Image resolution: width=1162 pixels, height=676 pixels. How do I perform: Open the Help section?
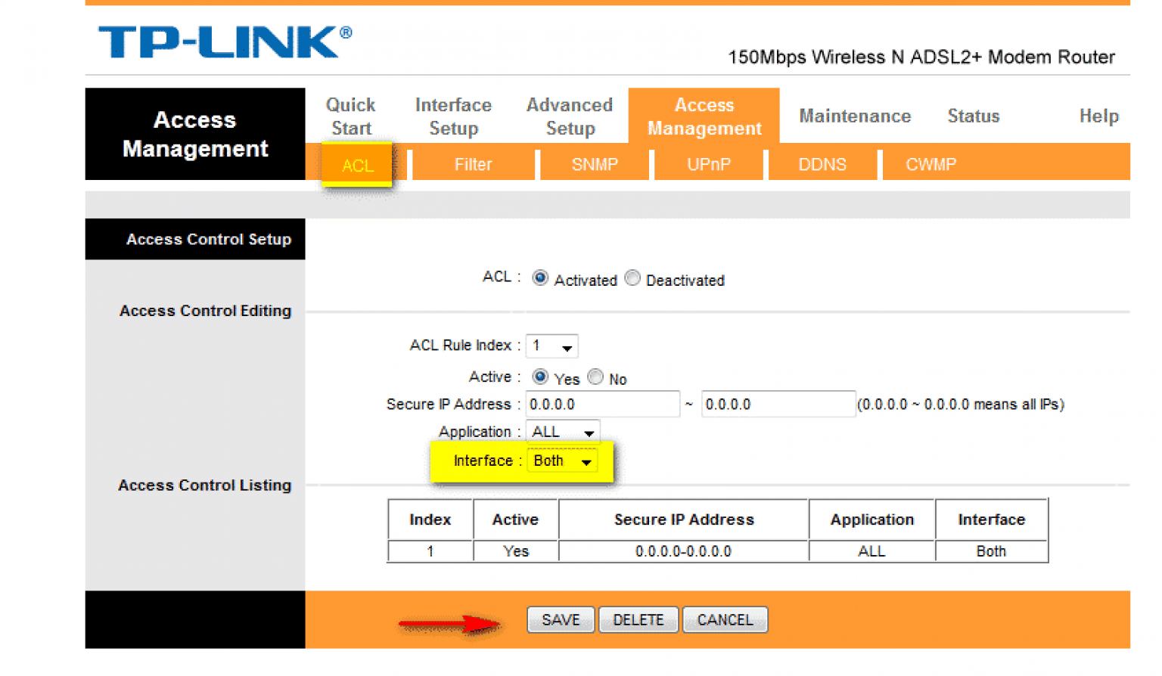tap(1098, 116)
